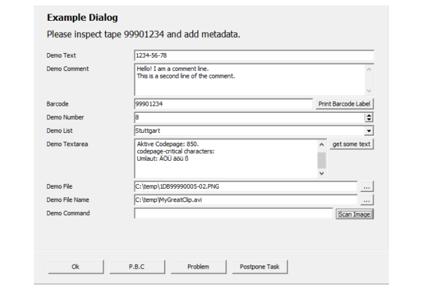Click the Postpone Task button
Image resolution: width=425 pixels, height=292 pixels.
pos(260,267)
